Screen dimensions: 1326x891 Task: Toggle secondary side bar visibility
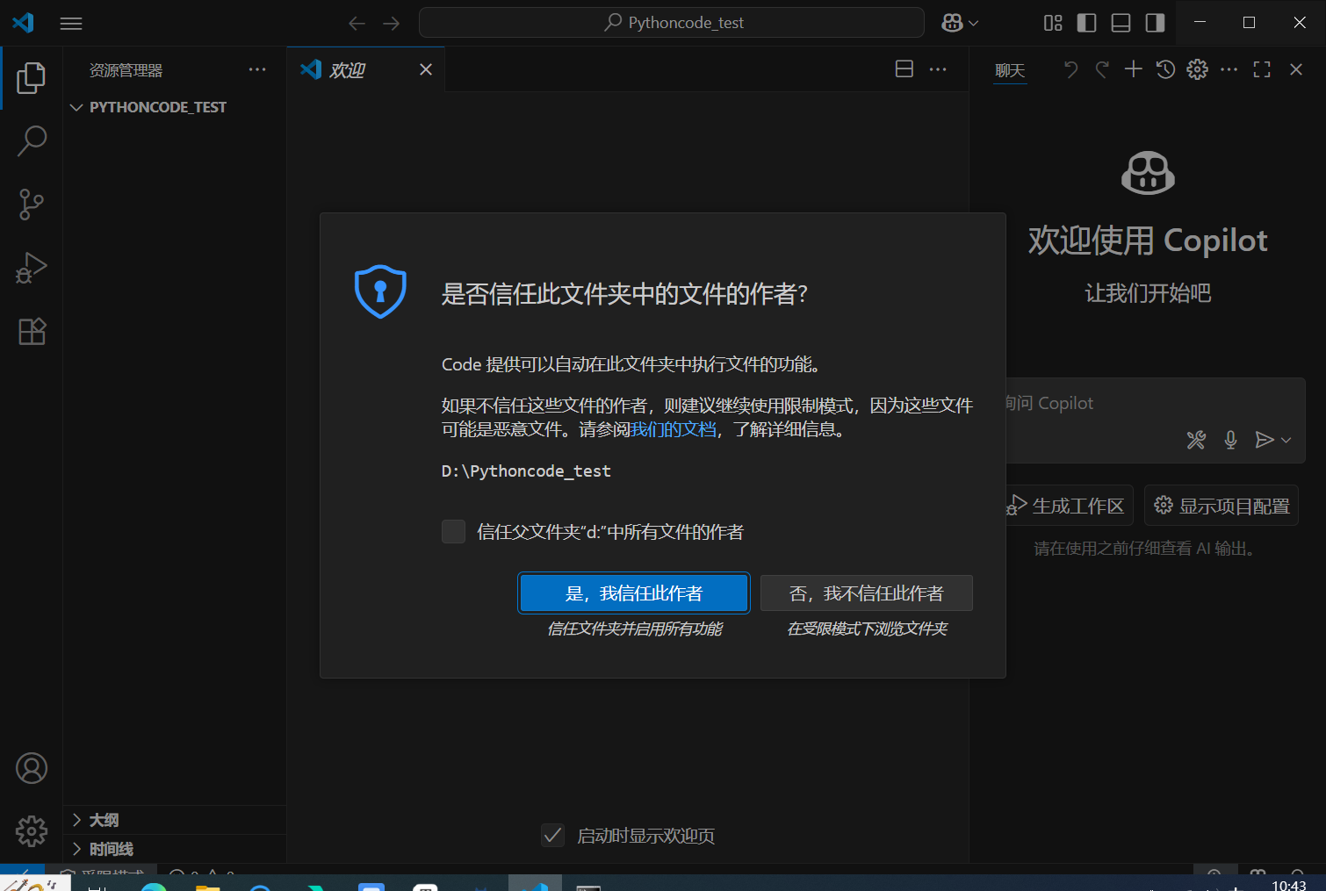1155,23
